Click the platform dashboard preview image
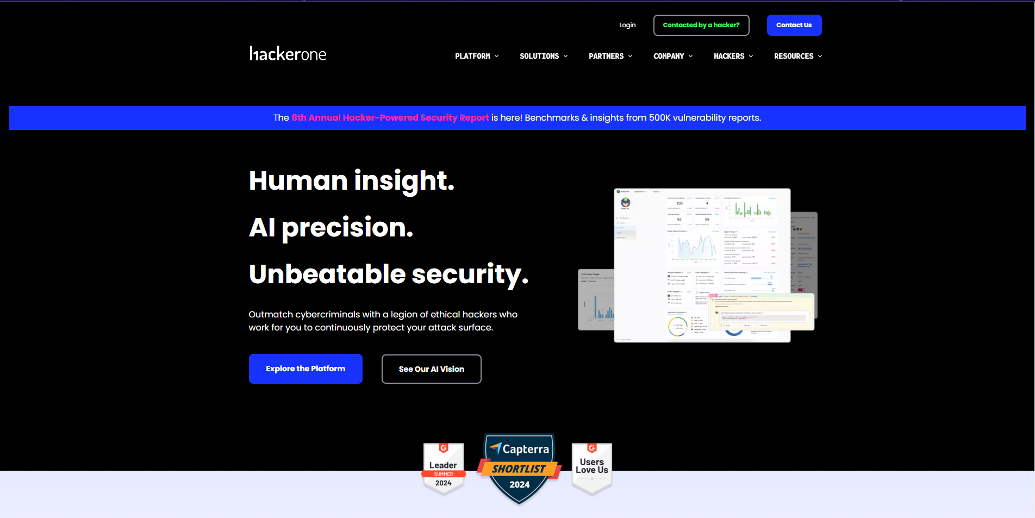The height and width of the screenshot is (518, 1035). (698, 265)
